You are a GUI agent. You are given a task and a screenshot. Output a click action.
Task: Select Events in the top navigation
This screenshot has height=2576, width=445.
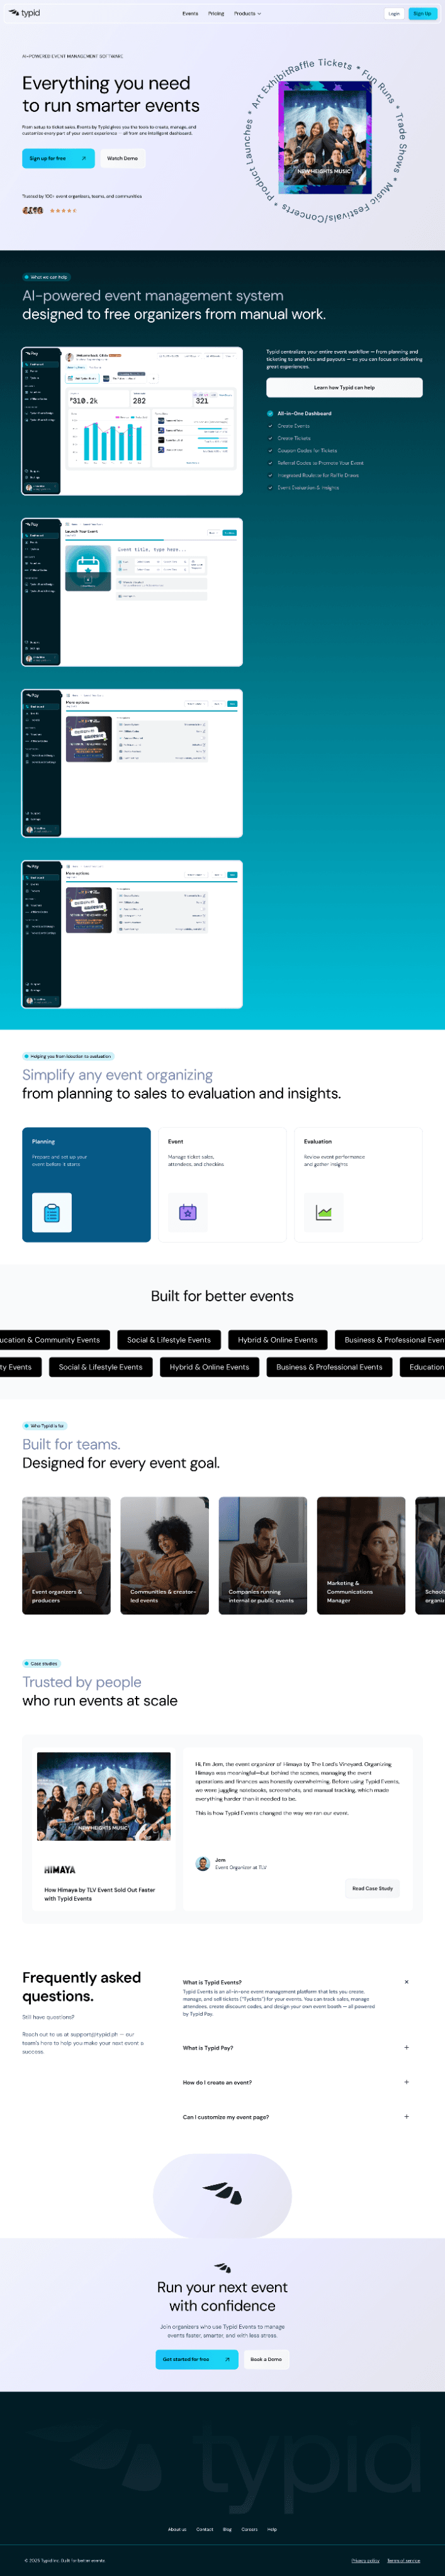(x=190, y=14)
